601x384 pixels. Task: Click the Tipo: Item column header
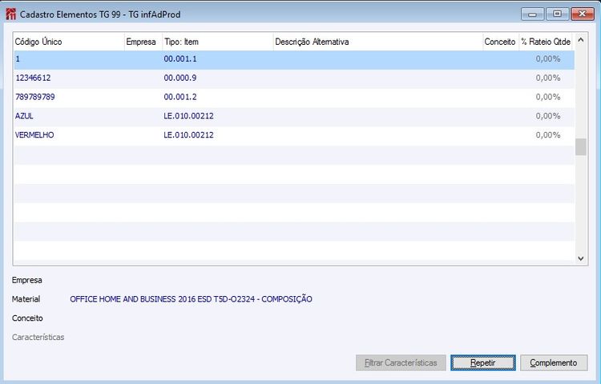tap(218, 42)
